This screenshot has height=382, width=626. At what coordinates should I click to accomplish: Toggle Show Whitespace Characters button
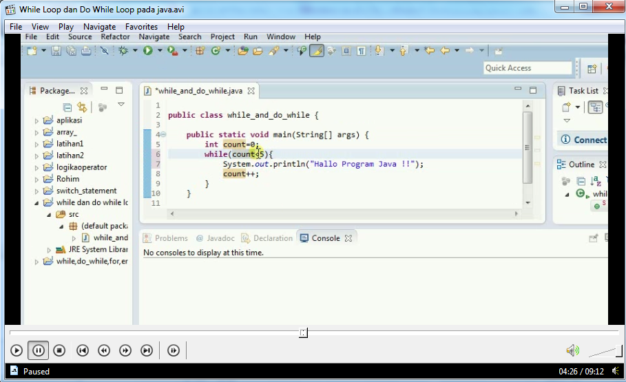coord(362,51)
